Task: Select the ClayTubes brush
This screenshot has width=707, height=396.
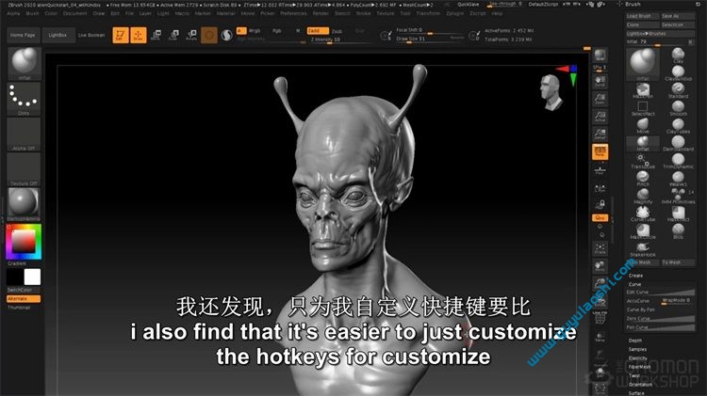Action: coord(678,125)
